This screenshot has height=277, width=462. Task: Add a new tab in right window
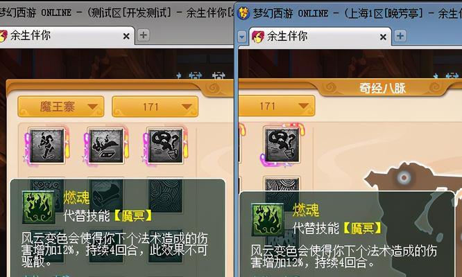(400, 36)
